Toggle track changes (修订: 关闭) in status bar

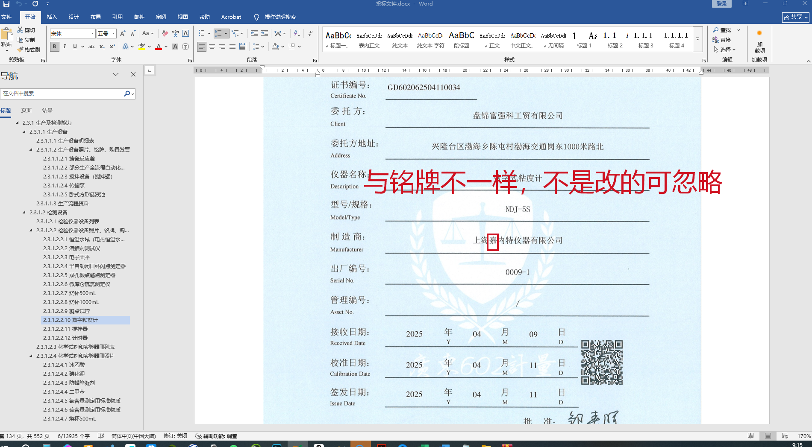click(x=175, y=436)
